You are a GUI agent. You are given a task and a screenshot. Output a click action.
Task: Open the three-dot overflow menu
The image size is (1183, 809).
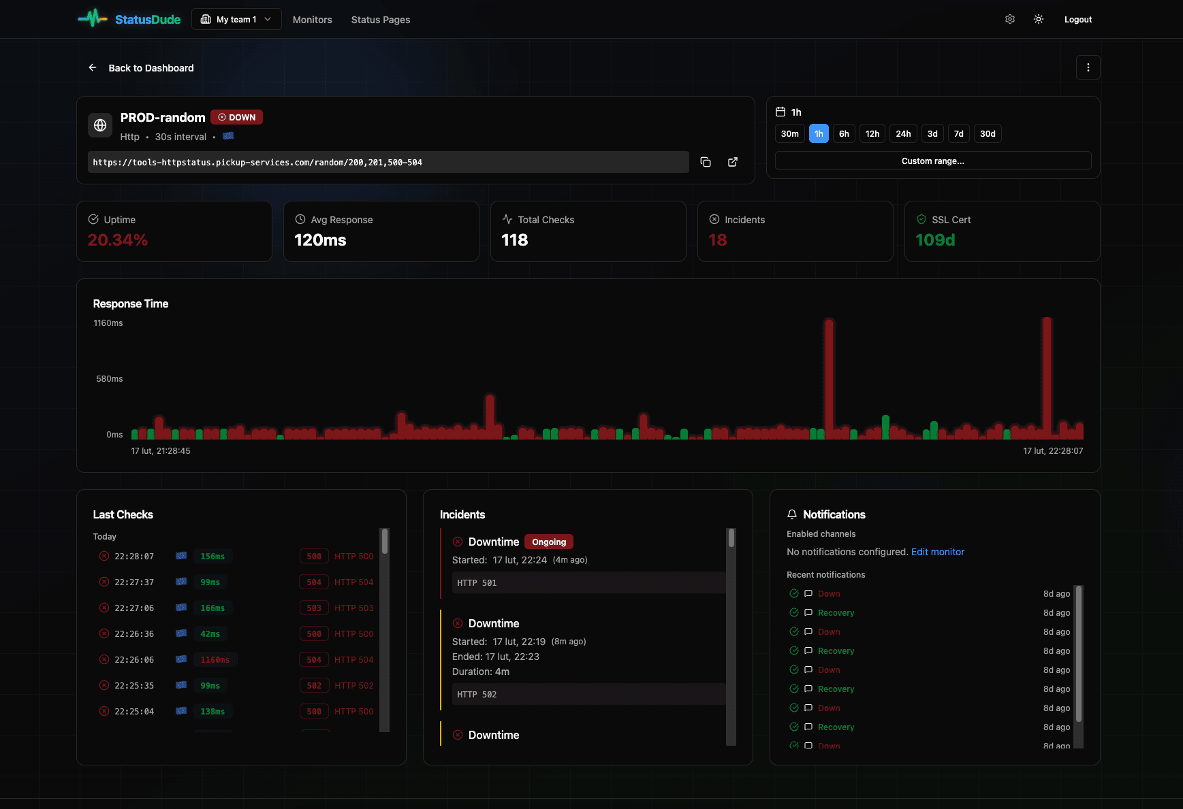point(1088,67)
